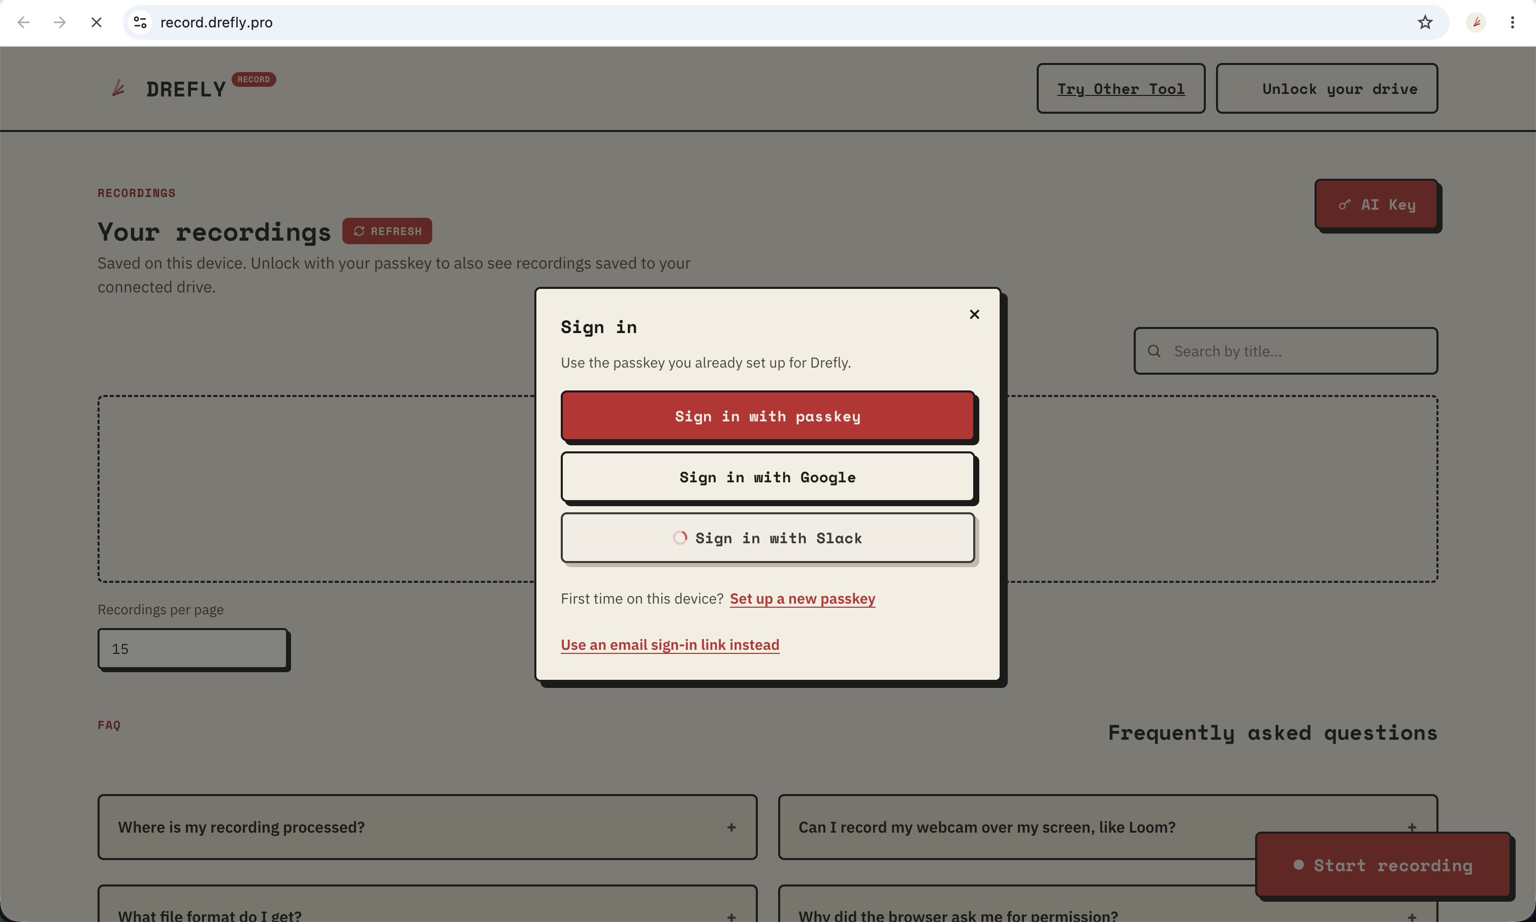Image resolution: width=1536 pixels, height=922 pixels.
Task: Open Chrome three-dot menu
Action: tap(1512, 22)
